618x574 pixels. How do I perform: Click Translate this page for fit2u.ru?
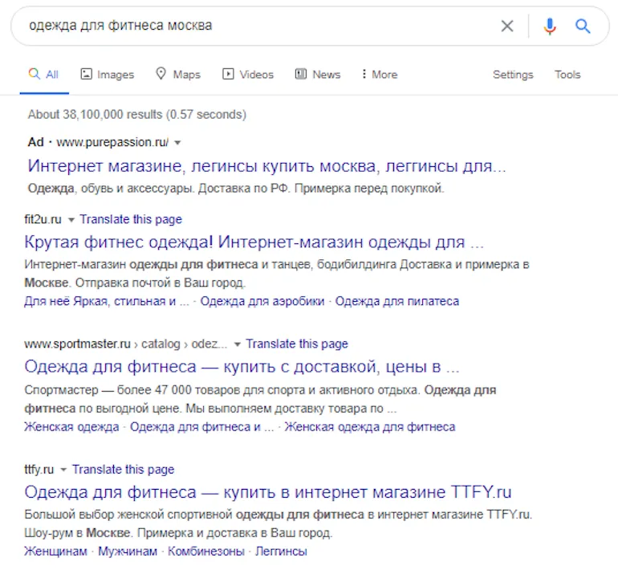tap(131, 219)
